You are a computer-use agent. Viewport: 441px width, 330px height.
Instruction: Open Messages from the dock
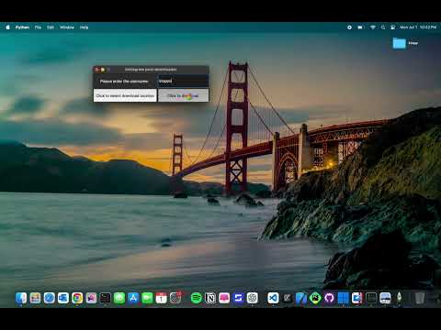(x=119, y=298)
